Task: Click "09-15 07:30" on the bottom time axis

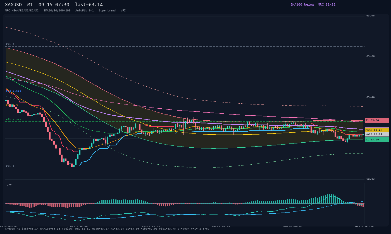Action: point(364,226)
